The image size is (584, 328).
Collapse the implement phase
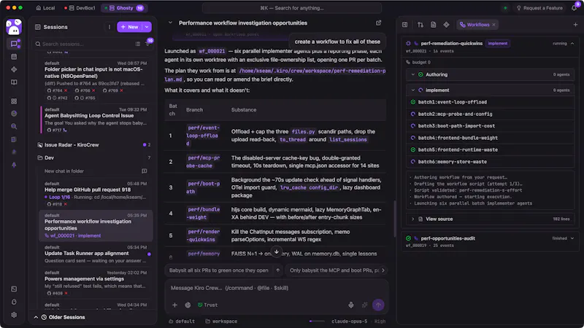(x=412, y=90)
